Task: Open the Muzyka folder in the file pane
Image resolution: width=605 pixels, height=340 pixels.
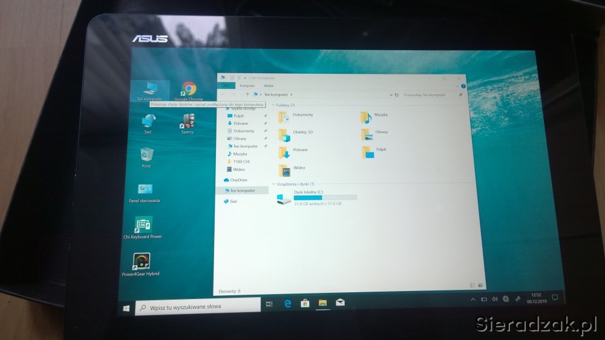Action: click(374, 117)
